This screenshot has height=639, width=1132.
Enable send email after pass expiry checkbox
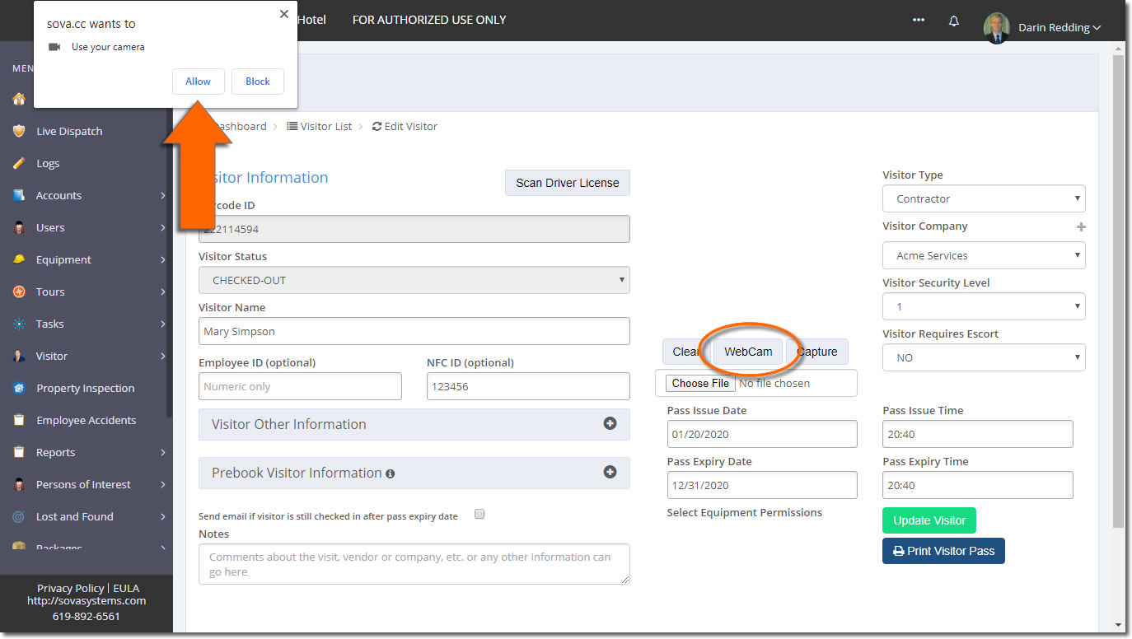(479, 515)
